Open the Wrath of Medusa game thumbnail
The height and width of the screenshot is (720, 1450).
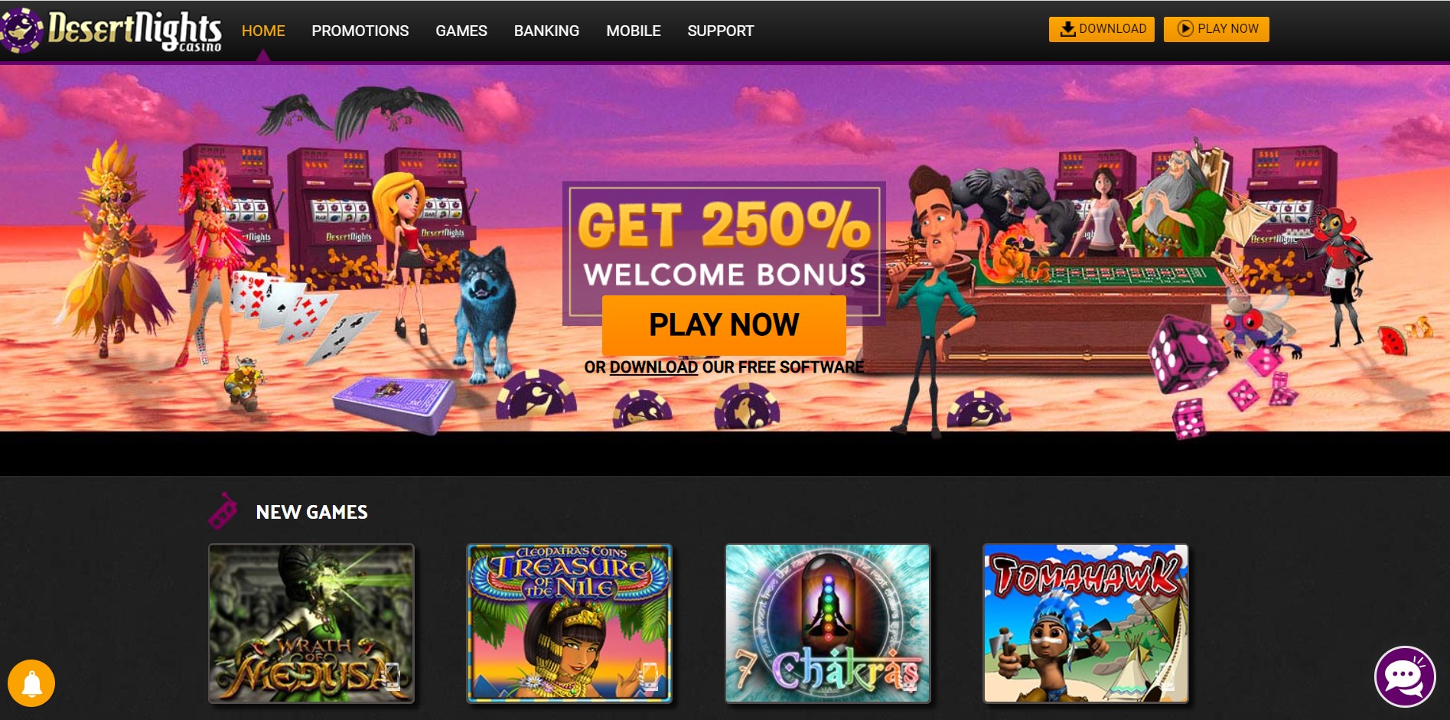tap(311, 624)
